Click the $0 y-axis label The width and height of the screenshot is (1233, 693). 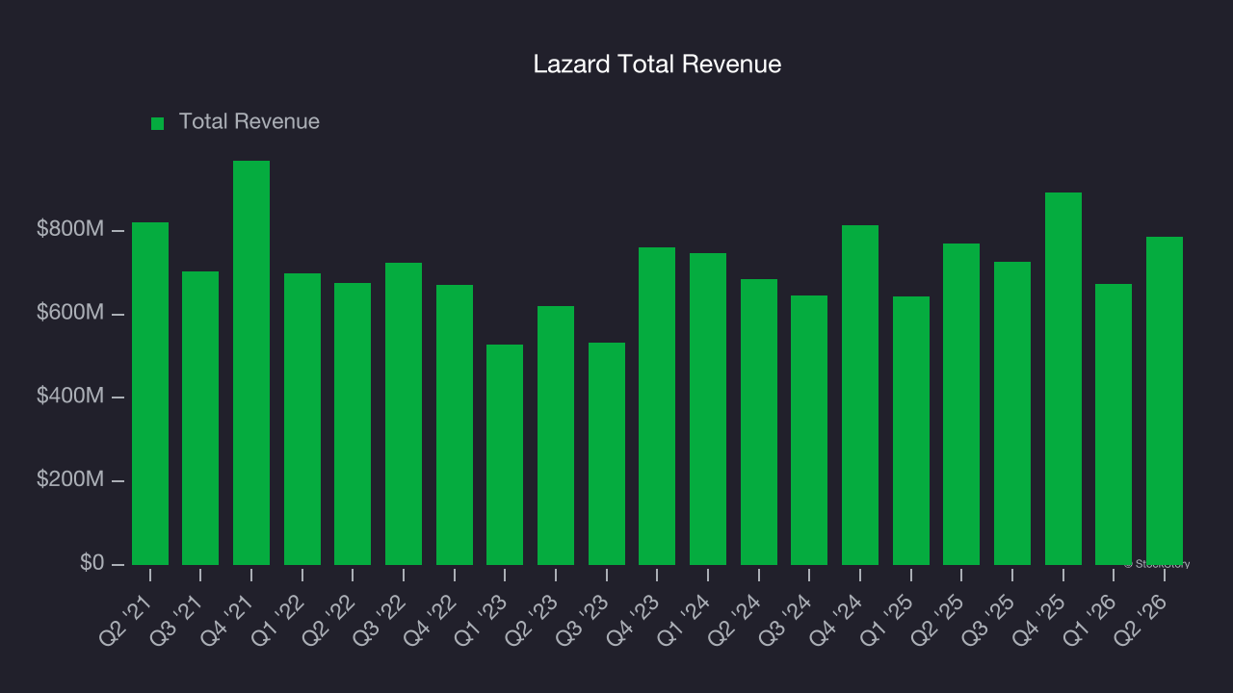(92, 563)
